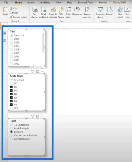
Task: Toggle Select all in Year slicer
Action: pyautogui.click(x=11, y=35)
